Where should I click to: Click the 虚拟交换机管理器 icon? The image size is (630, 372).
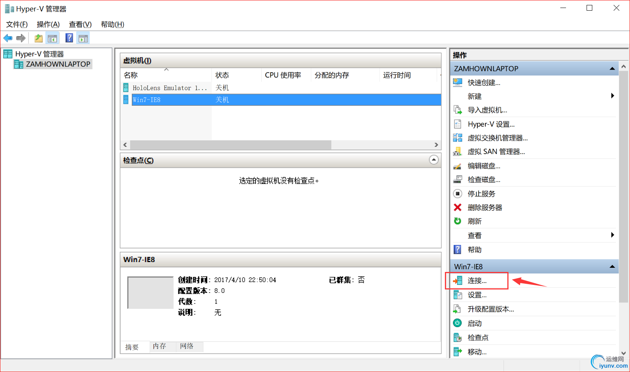coord(457,138)
